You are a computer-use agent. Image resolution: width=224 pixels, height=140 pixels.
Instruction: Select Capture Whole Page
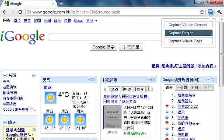tap(188, 41)
